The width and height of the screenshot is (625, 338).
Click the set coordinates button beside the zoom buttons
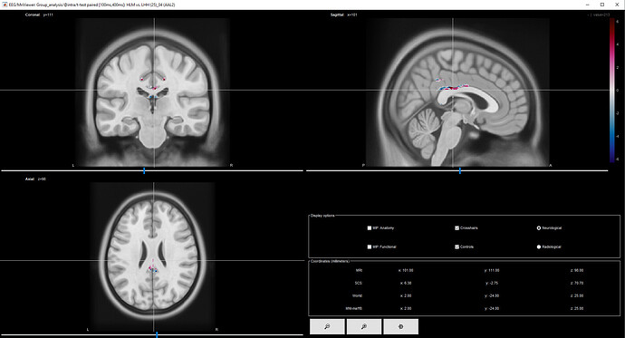pyautogui.click(x=401, y=326)
